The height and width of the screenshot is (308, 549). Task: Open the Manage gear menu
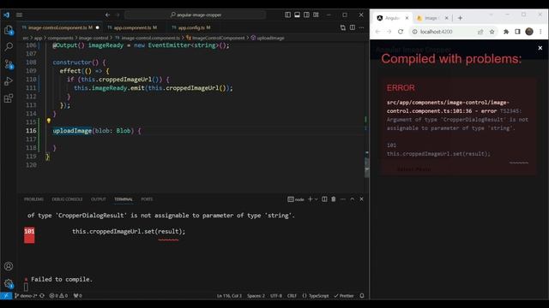[x=9, y=283]
